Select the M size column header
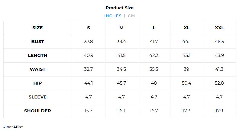 click(121, 28)
